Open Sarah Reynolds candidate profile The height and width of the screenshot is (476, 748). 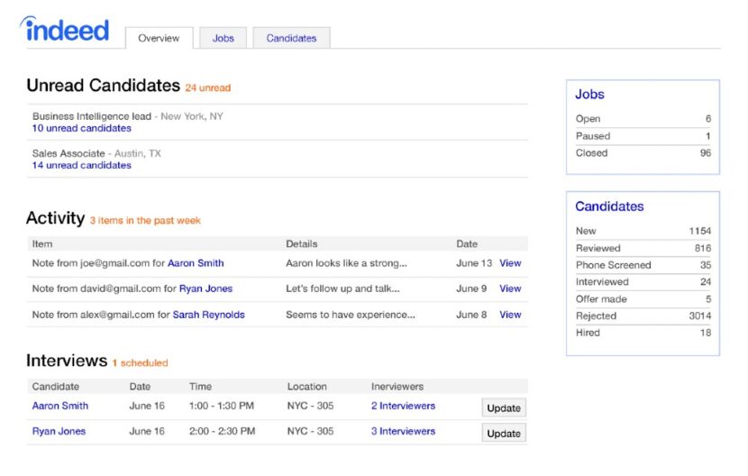click(x=208, y=315)
